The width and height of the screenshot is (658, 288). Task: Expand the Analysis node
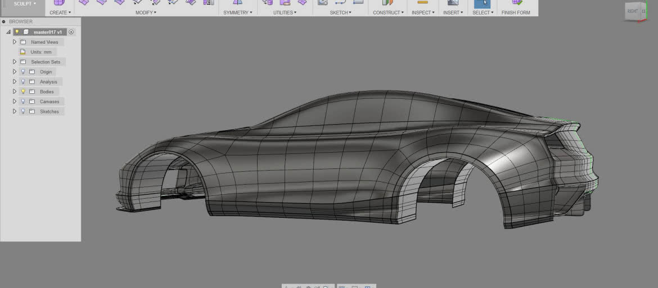(14, 81)
